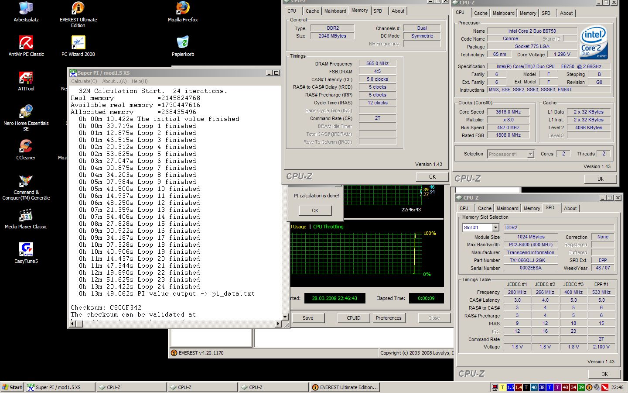The image size is (628, 393).
Task: Click the Intel Core 2 Duo E6750 name field
Action: (x=532, y=31)
